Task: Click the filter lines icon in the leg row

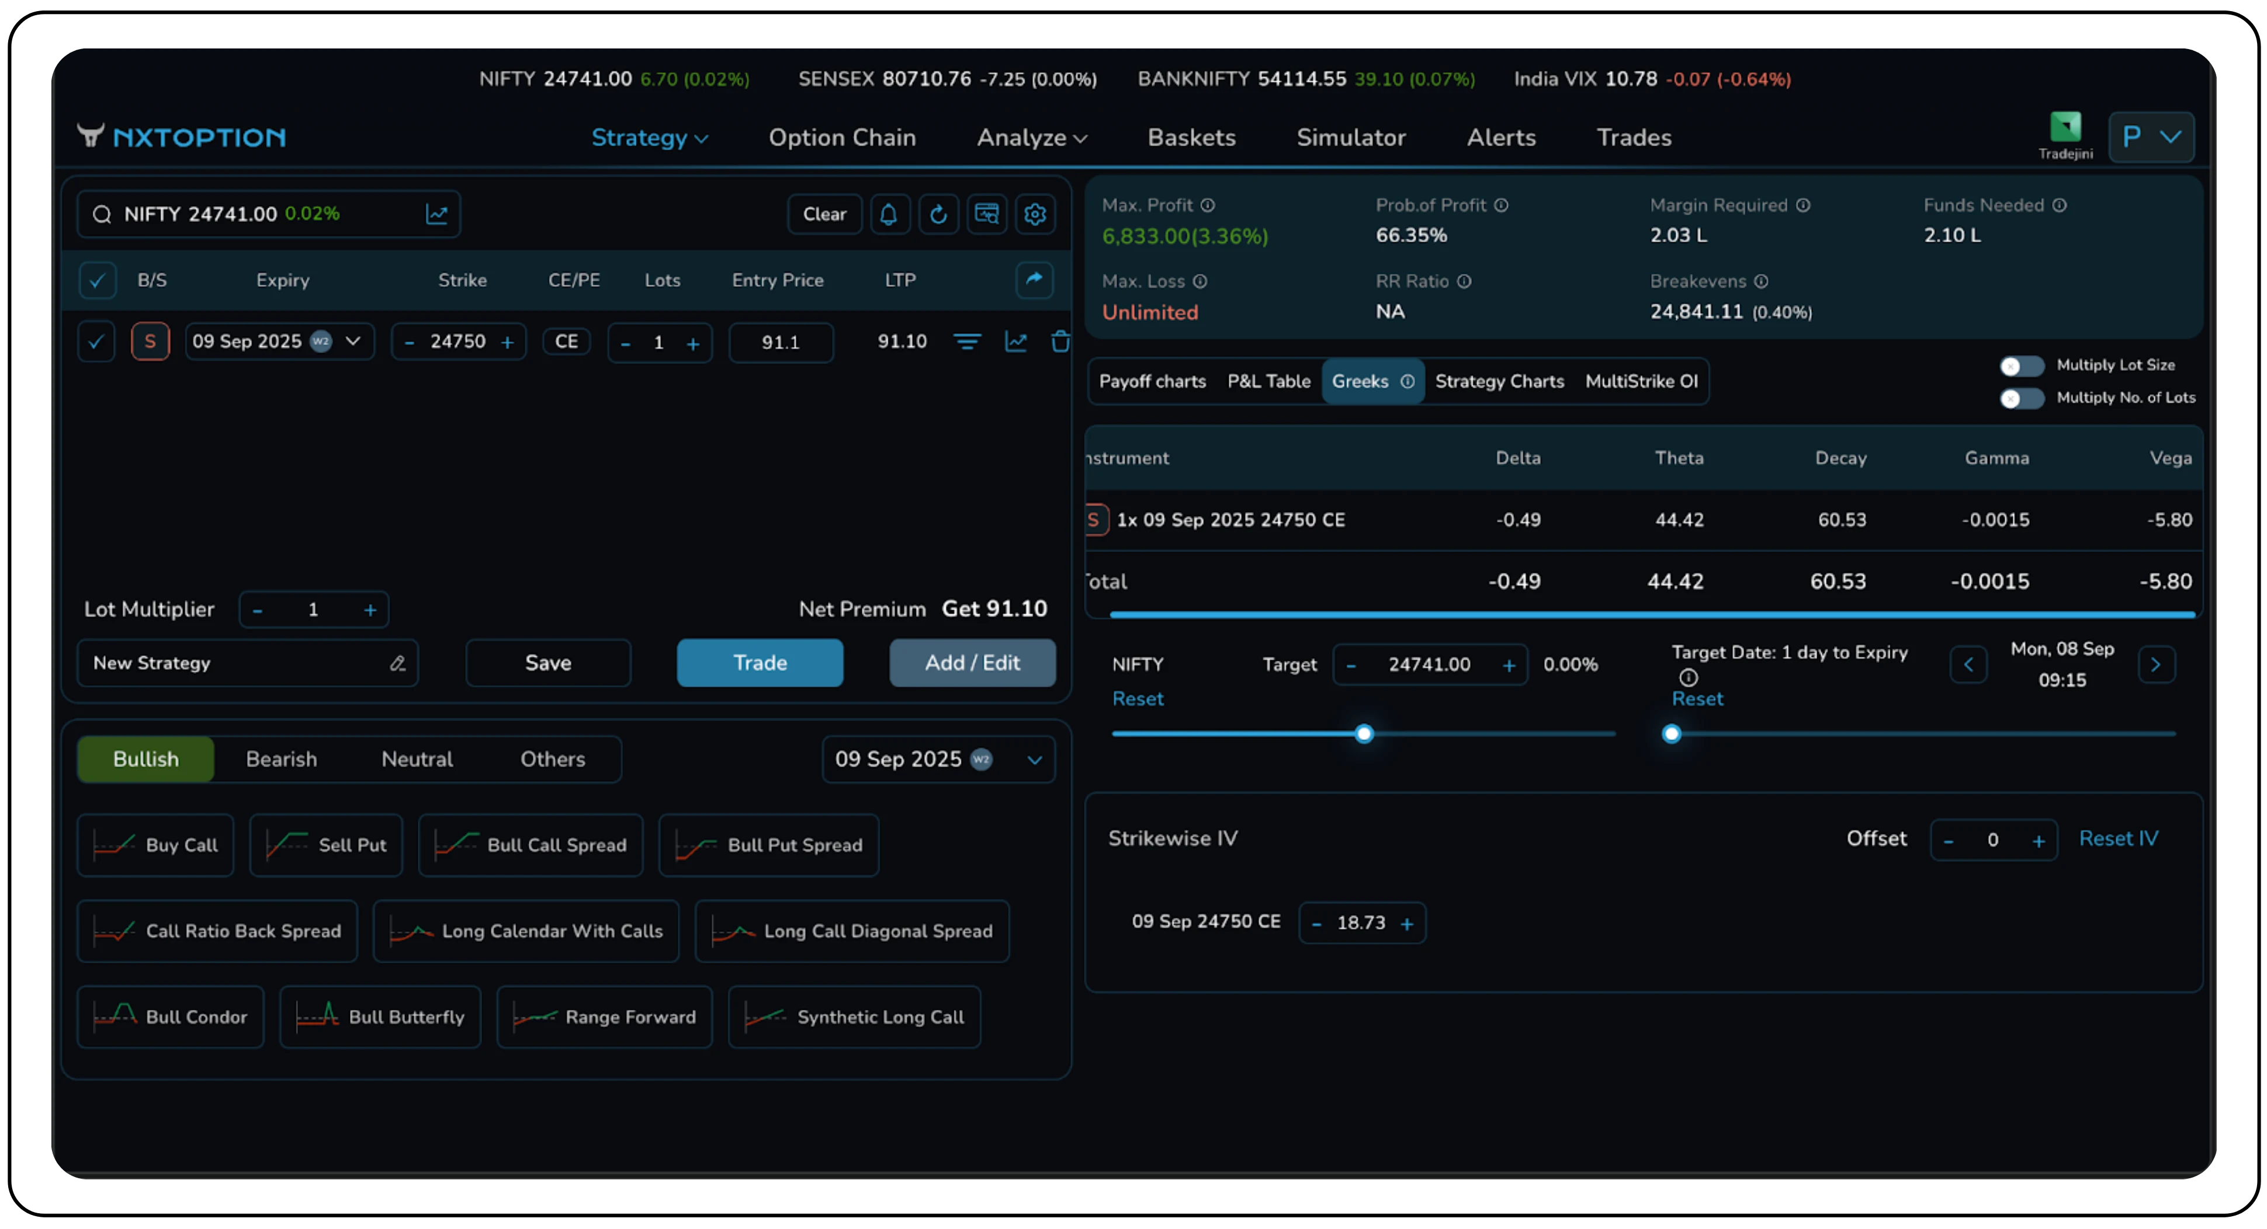Action: click(x=967, y=341)
